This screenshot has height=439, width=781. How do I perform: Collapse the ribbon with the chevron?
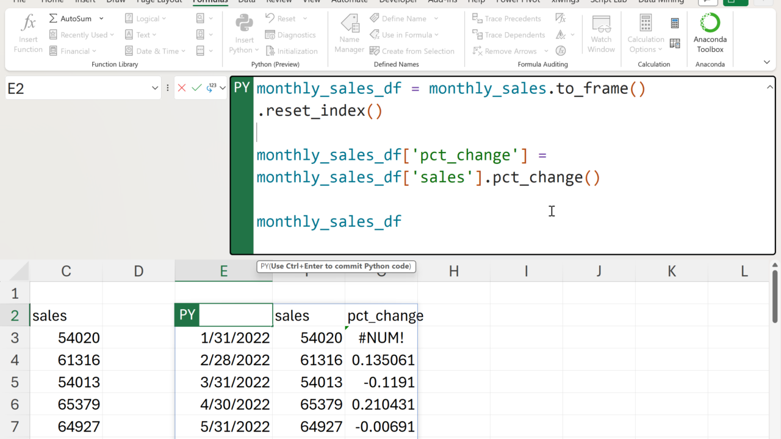pyautogui.click(x=767, y=62)
